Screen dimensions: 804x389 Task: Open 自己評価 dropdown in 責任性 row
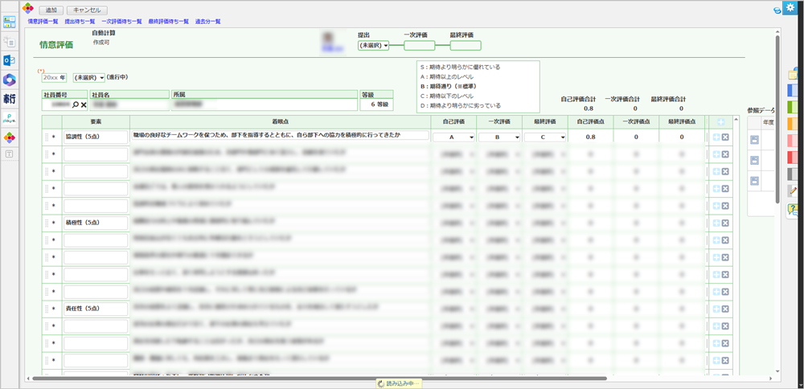[453, 309]
